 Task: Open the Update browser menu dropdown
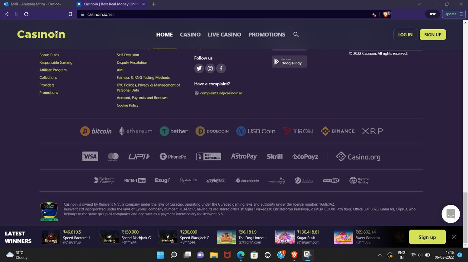click(x=453, y=14)
